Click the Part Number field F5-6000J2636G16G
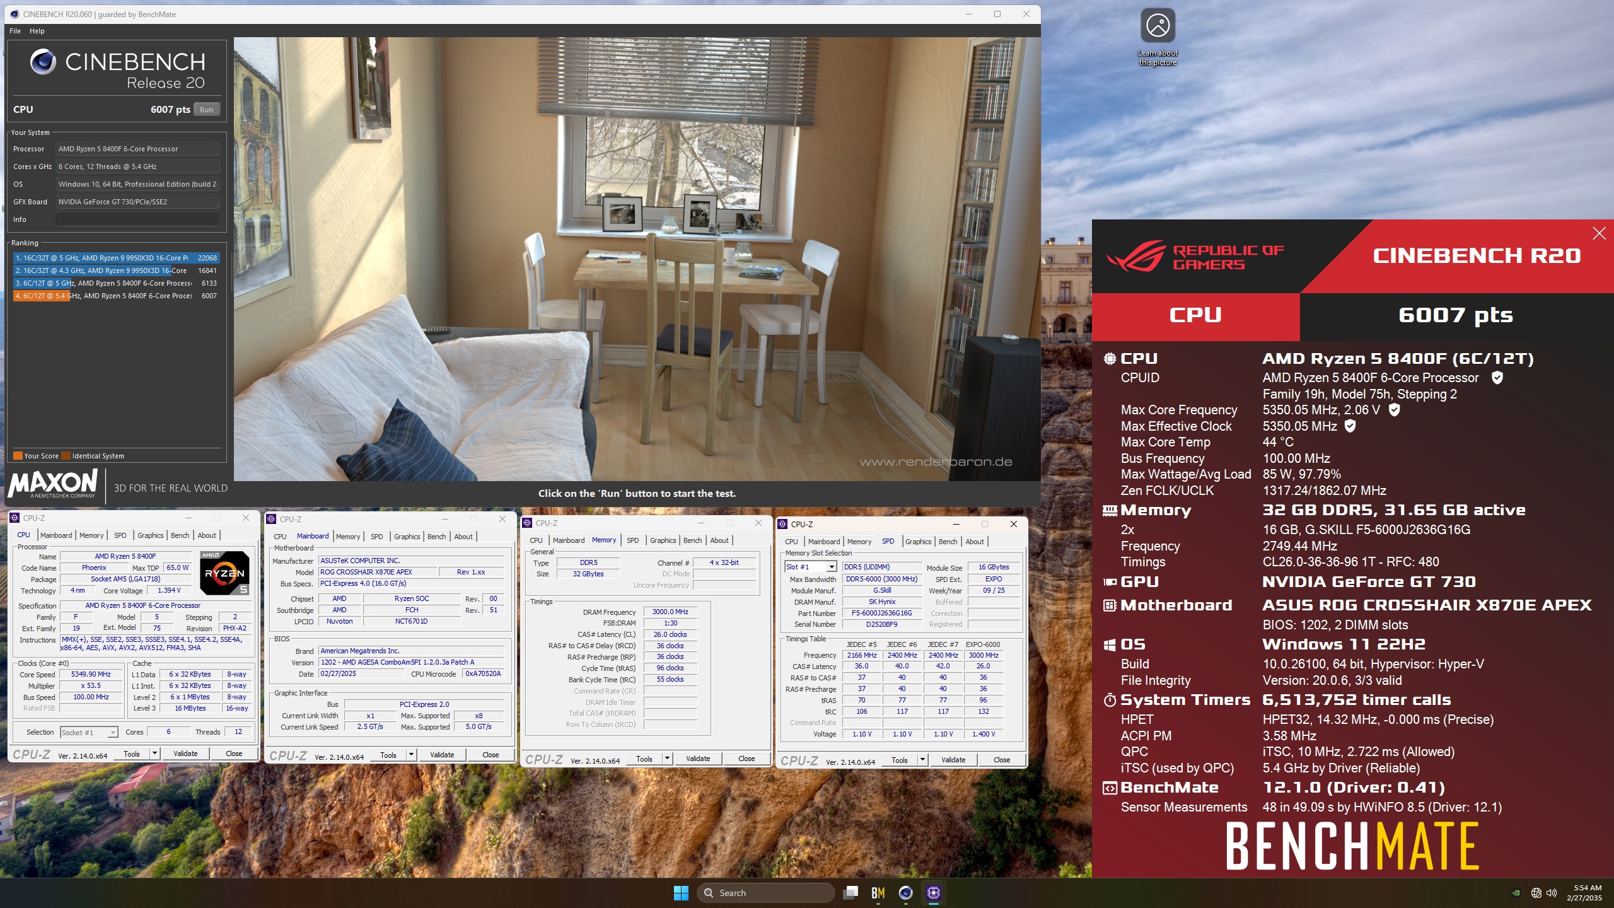 [881, 613]
